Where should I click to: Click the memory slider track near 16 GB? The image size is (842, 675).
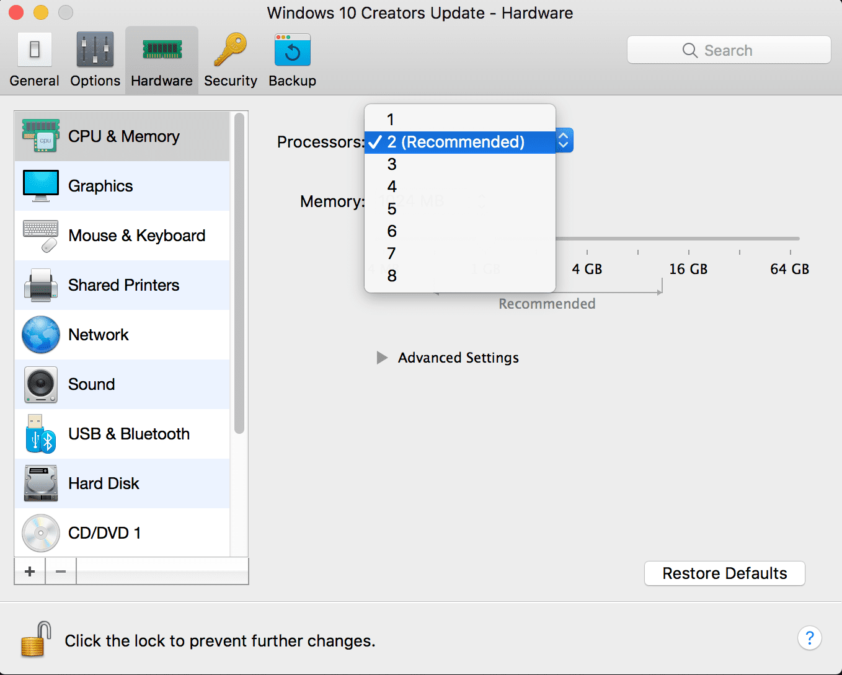coord(689,239)
